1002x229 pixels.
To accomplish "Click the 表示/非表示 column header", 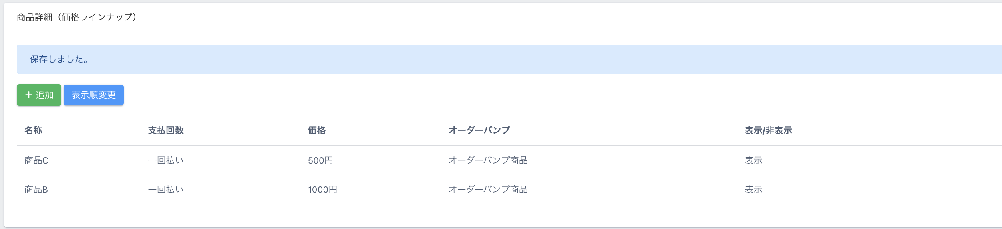I will (x=768, y=130).
